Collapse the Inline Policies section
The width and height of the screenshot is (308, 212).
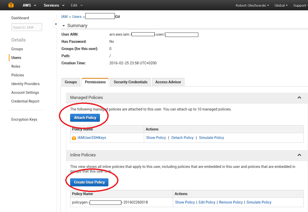[299, 155]
